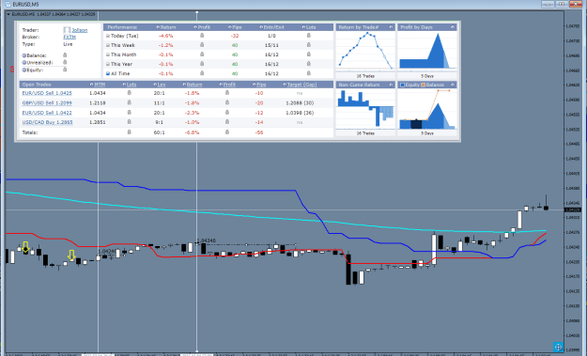
Task: Click the second yellow down-arrow marker on chart
Action: click(71, 255)
